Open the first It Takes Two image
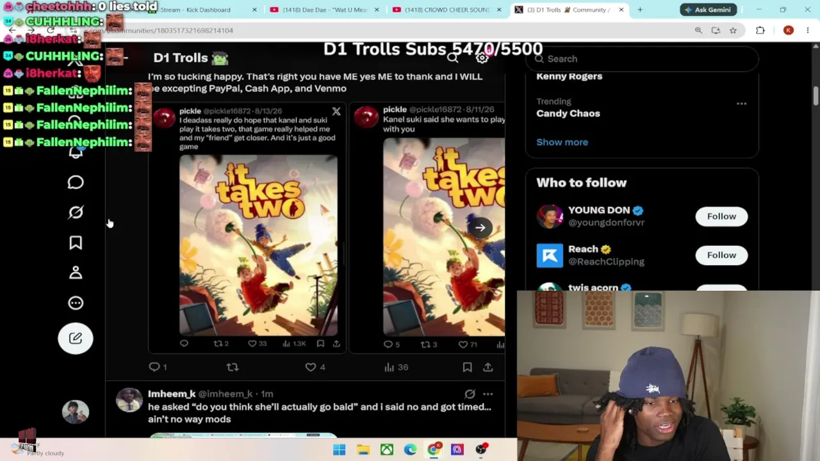 258,245
